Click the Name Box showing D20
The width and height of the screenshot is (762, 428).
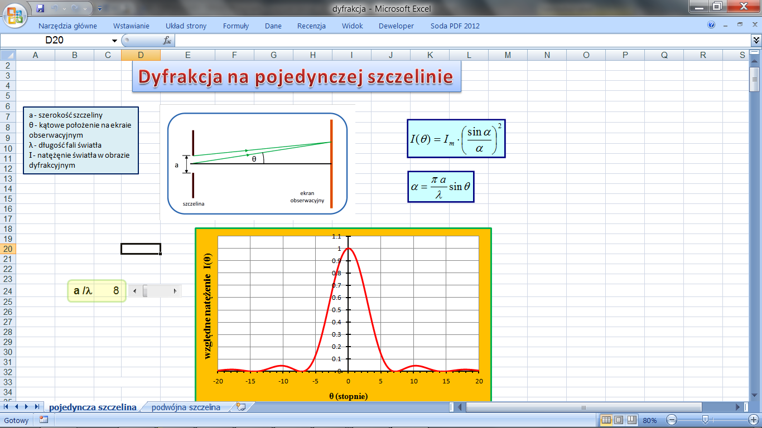[56, 40]
